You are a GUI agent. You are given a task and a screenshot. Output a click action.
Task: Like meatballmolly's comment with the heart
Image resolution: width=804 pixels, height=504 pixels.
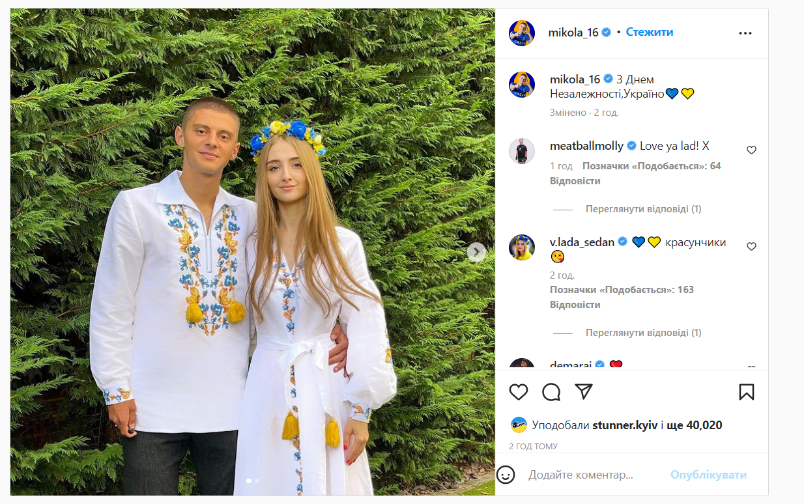751,149
